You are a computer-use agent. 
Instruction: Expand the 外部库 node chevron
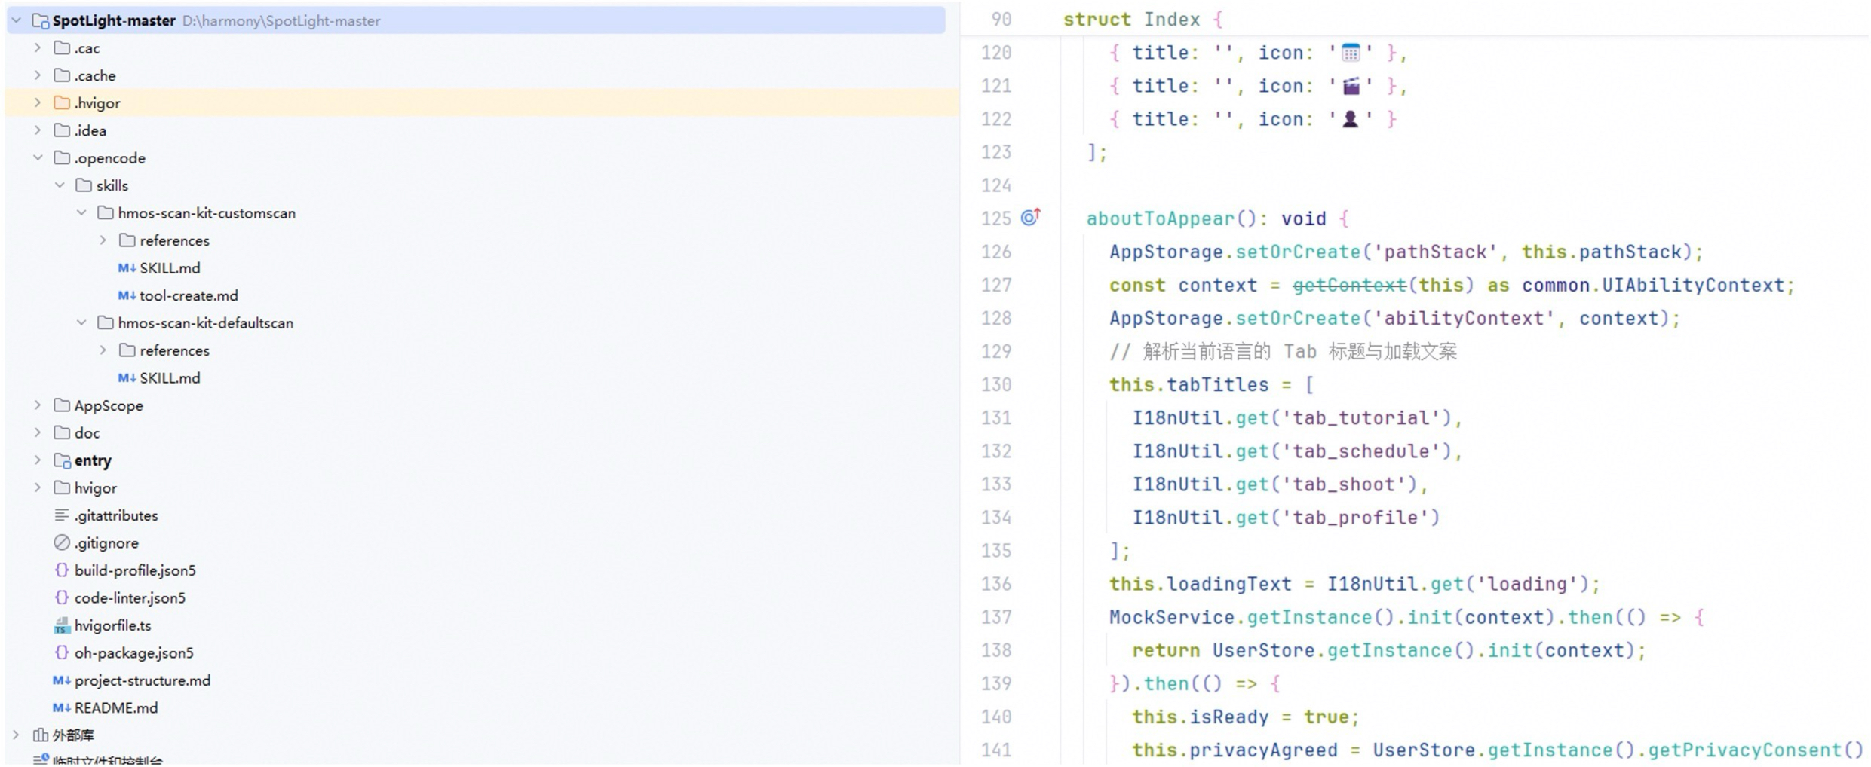click(x=17, y=735)
